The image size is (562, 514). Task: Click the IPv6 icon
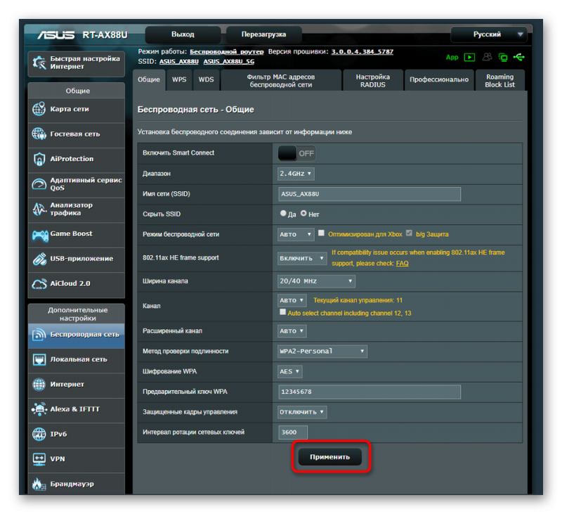39,434
